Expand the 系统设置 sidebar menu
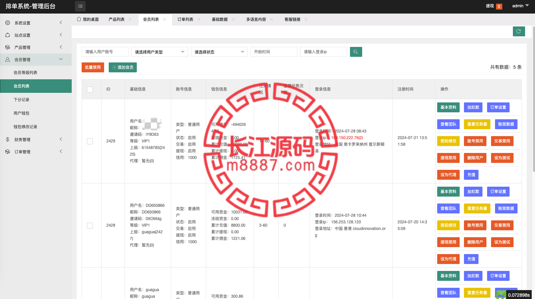 pyautogui.click(x=36, y=23)
